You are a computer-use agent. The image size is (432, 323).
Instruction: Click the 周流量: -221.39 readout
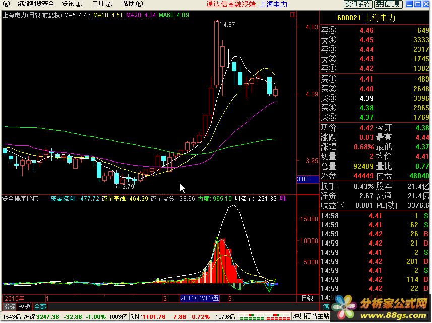256,198
